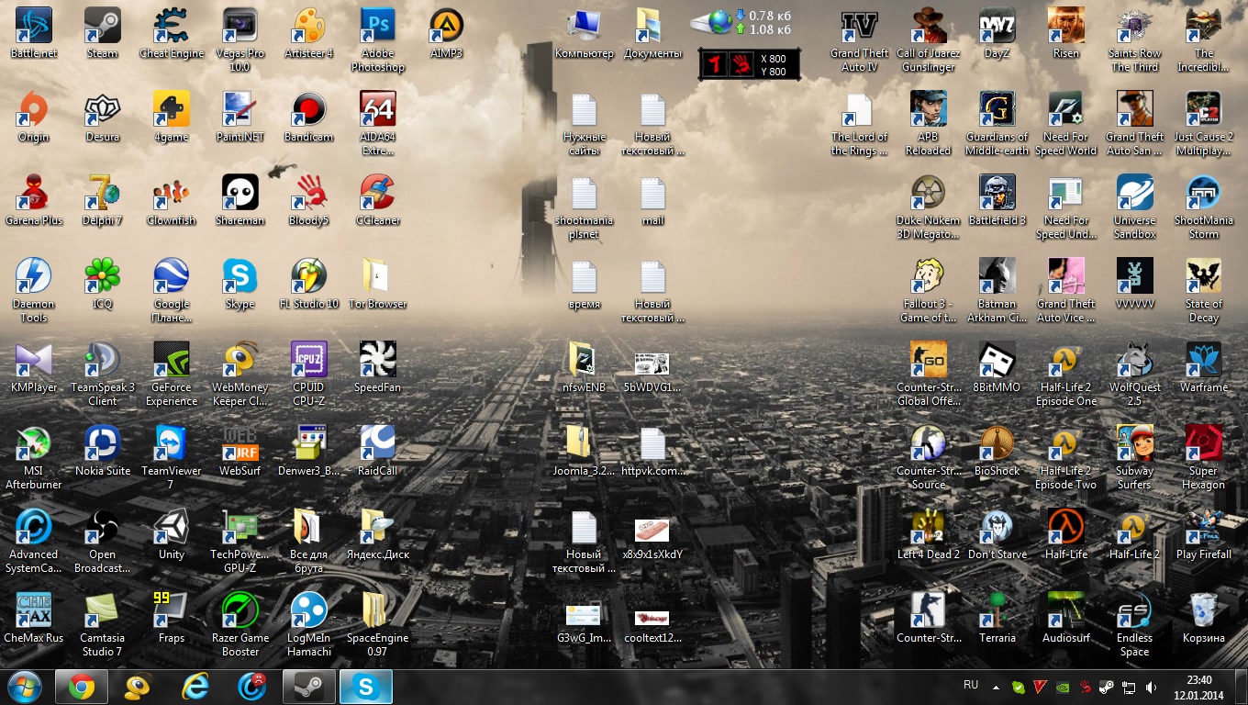Open the nfswENB folder
1248x705 pixels.
point(584,368)
